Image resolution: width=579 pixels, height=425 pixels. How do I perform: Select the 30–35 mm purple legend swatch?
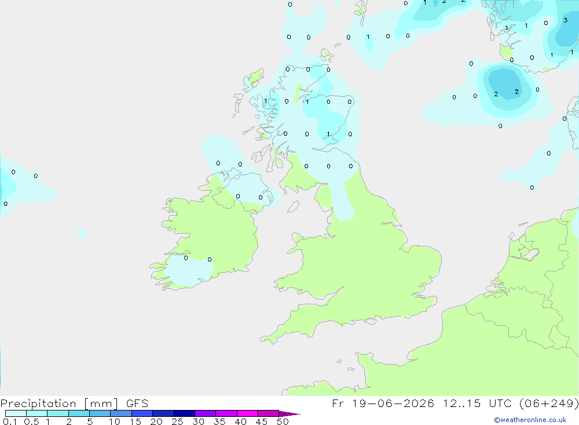pyautogui.click(x=206, y=413)
